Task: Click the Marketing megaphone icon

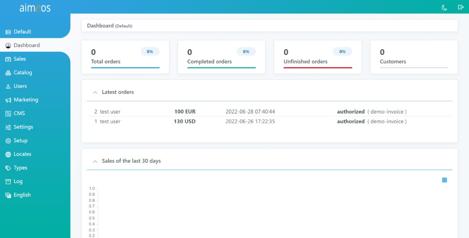Action: 8,100
